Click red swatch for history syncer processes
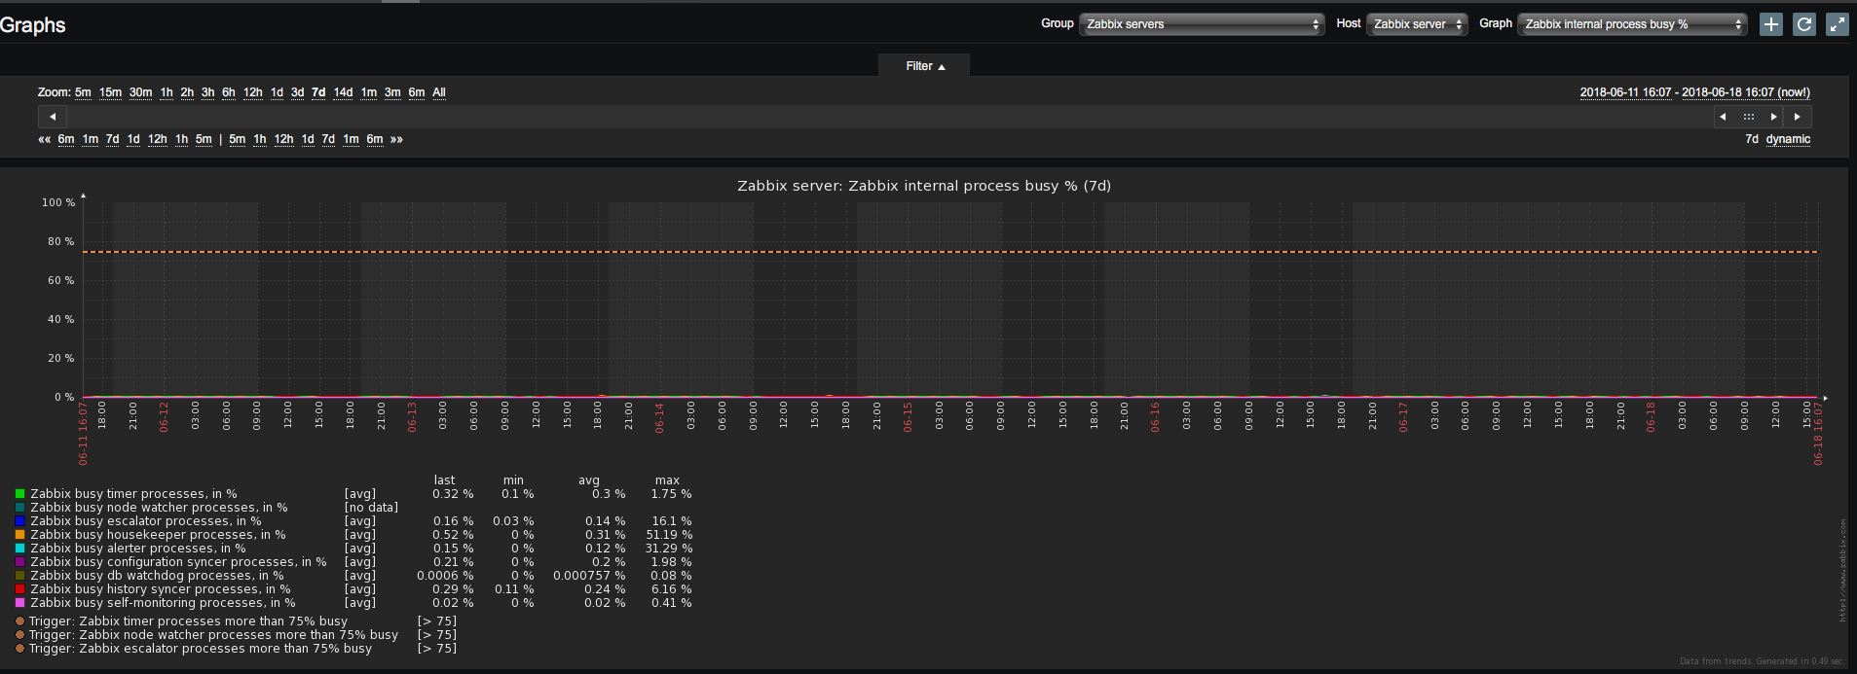The width and height of the screenshot is (1857, 674). point(19,589)
